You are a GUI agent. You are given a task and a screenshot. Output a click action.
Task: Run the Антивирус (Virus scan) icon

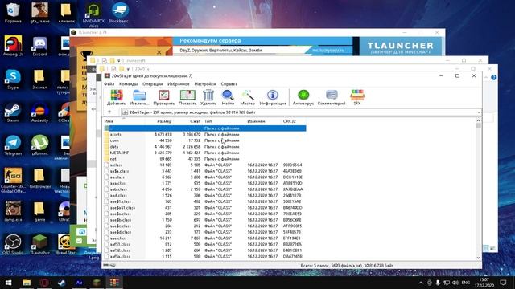(303, 97)
